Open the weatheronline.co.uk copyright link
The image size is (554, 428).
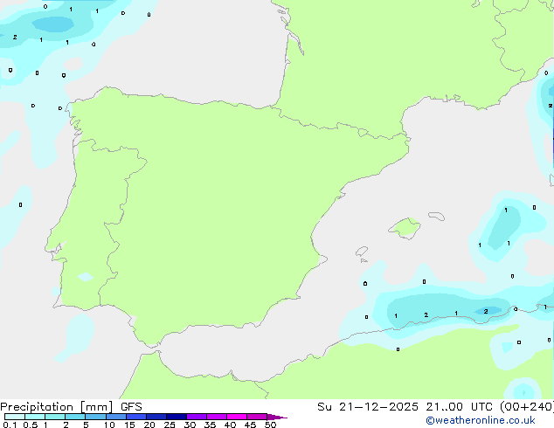click(481, 420)
